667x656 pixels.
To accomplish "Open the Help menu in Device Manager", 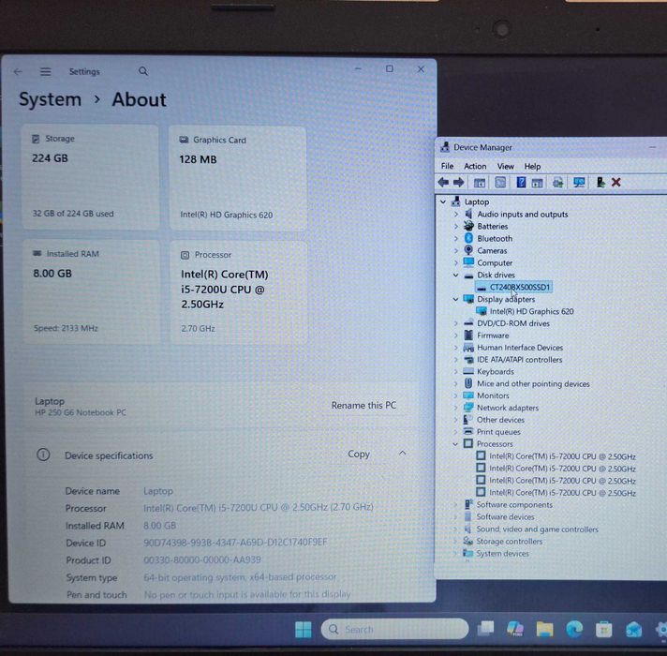I will tap(532, 166).
